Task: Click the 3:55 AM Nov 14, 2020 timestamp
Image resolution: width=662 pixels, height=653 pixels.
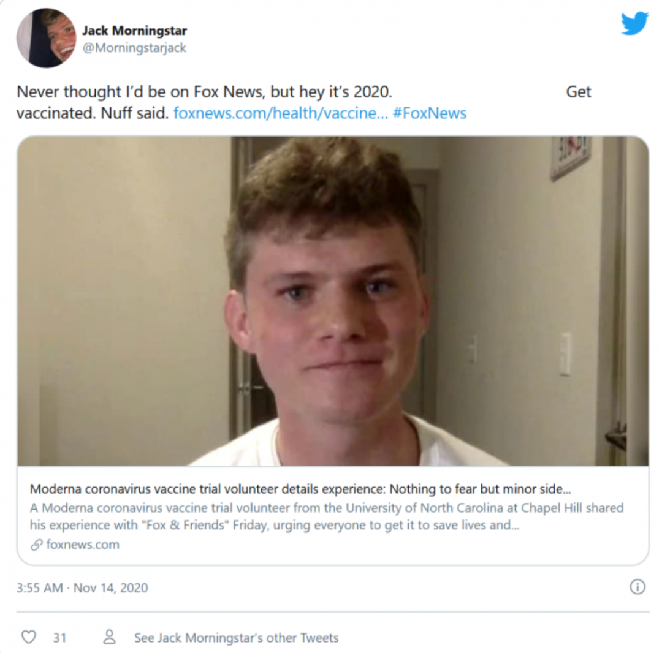Action: tap(82, 587)
